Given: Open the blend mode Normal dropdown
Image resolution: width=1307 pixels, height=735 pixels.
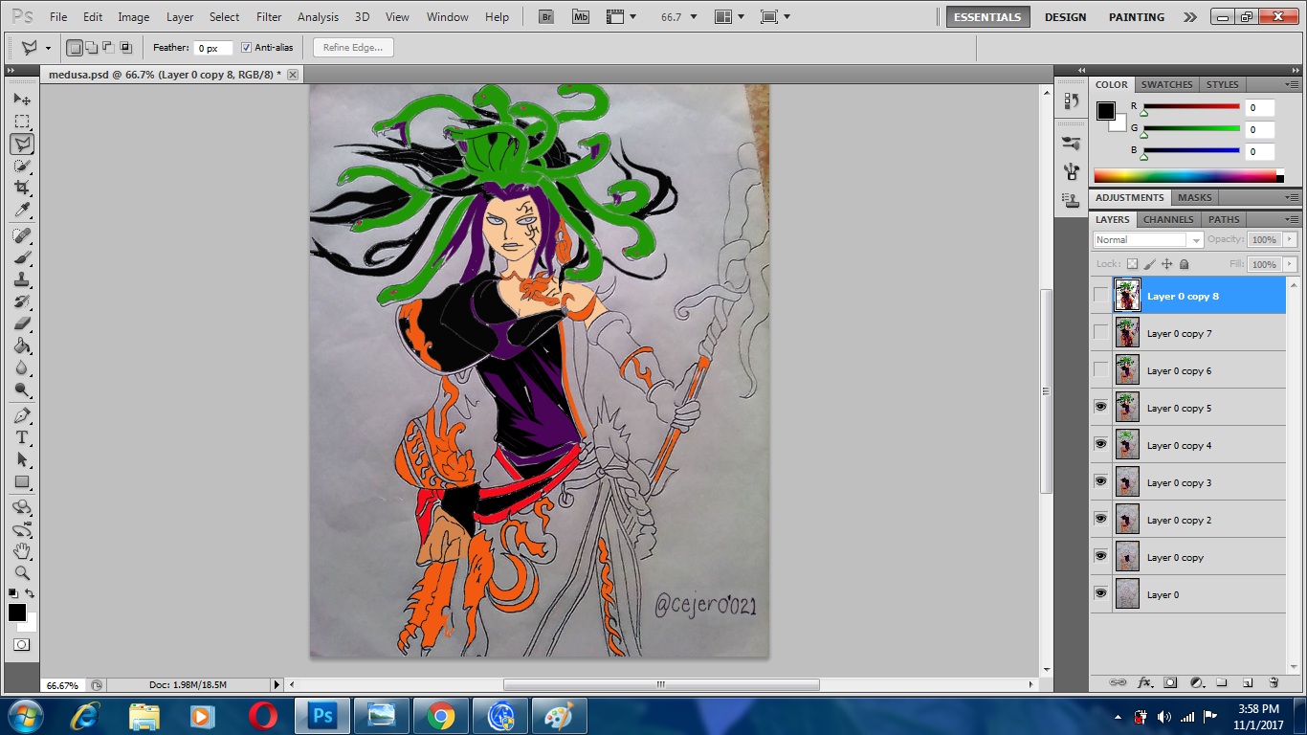Looking at the screenshot, I should (1147, 240).
